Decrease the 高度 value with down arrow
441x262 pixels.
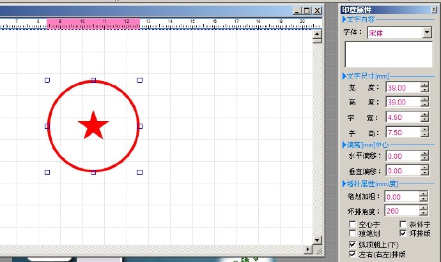(x=424, y=105)
